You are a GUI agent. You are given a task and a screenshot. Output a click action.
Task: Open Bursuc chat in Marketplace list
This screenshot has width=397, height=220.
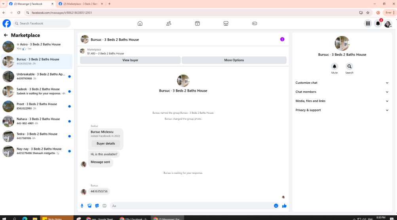coord(37,61)
